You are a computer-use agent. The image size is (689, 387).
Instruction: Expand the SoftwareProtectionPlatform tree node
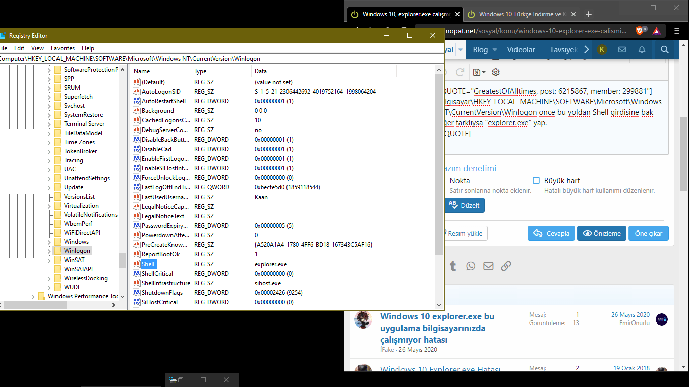click(x=49, y=70)
